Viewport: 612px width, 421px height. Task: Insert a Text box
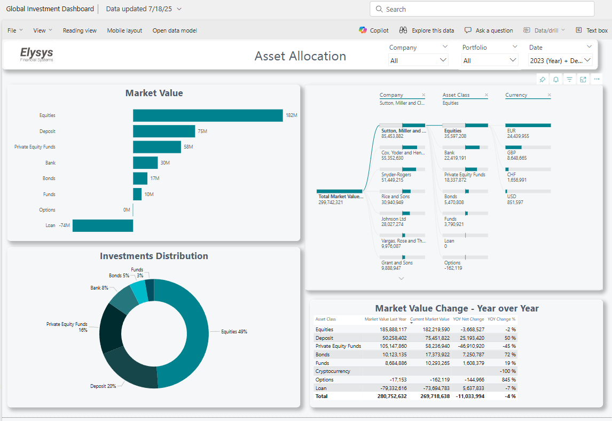(x=592, y=30)
